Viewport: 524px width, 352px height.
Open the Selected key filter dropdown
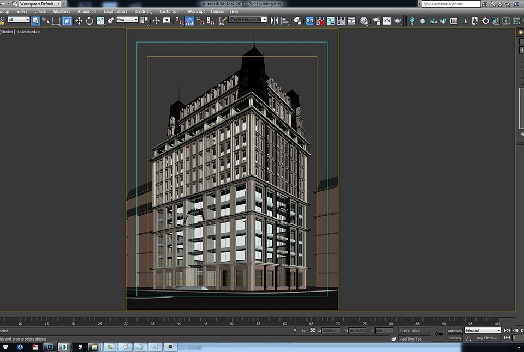coord(482,330)
